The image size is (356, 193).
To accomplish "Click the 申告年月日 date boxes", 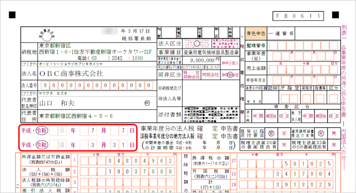I will [303, 80].
